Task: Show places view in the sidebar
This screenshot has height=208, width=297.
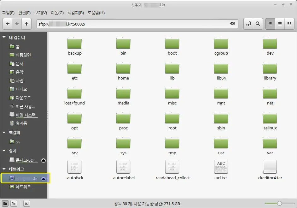Action: click(5, 203)
